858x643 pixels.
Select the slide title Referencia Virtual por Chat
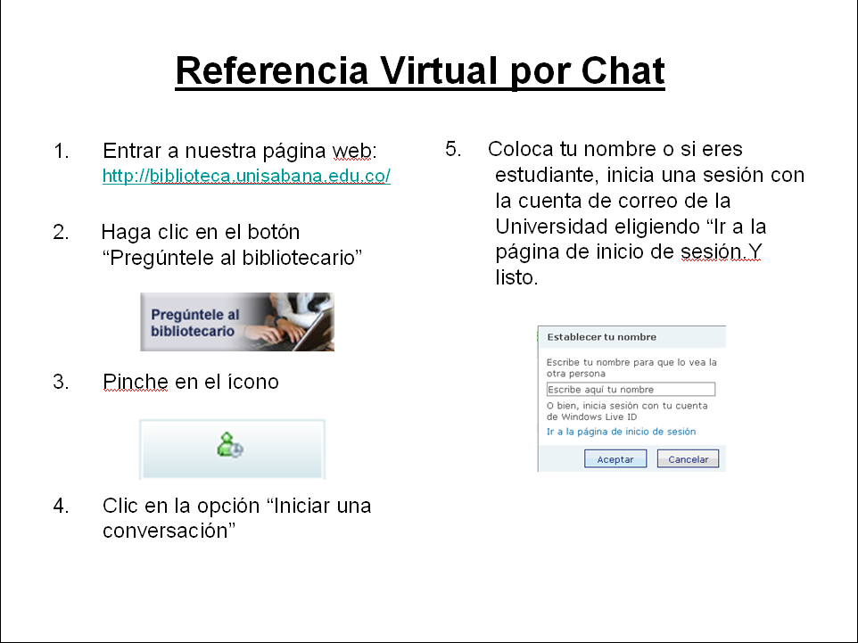pyautogui.click(x=420, y=71)
